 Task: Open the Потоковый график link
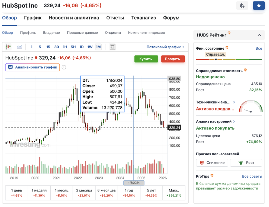pos(165,47)
